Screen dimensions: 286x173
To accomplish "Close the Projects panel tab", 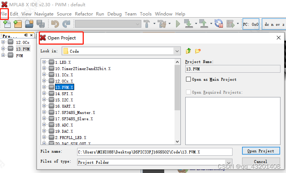I will pos(31,35).
